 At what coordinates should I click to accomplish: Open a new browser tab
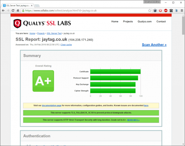[37, 6]
